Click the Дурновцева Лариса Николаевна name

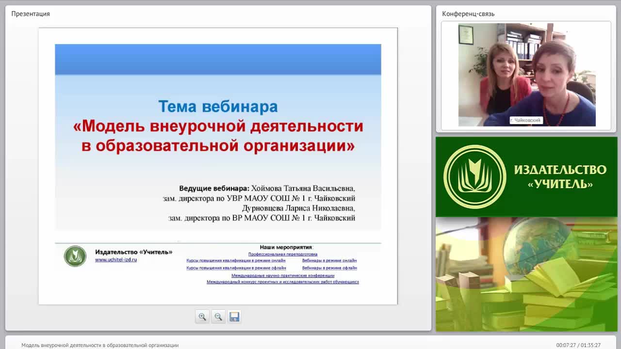tap(298, 208)
